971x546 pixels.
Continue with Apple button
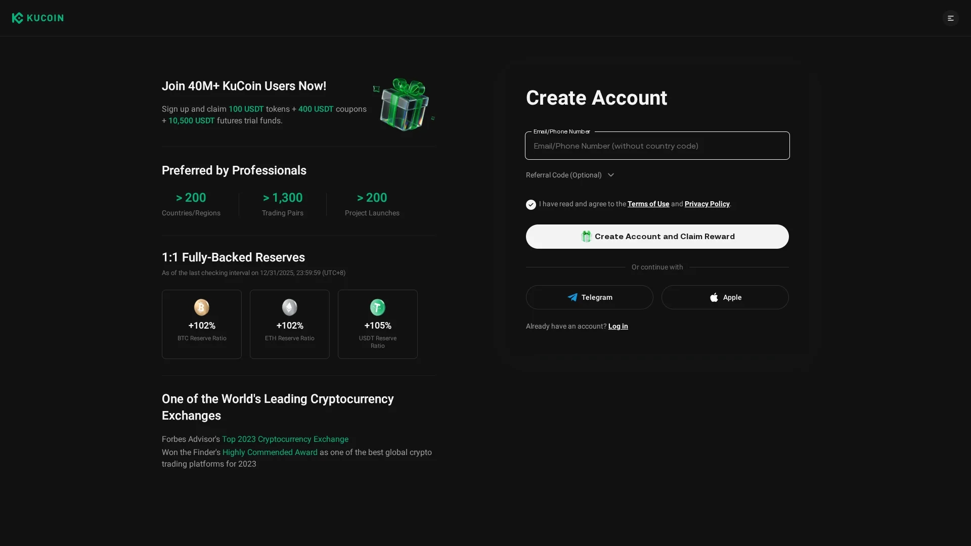click(725, 297)
